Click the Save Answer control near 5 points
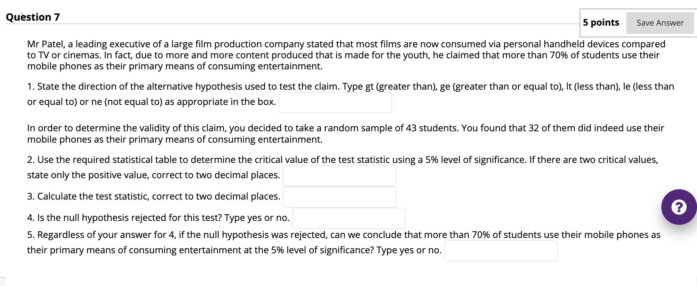697x286 pixels. click(x=660, y=22)
